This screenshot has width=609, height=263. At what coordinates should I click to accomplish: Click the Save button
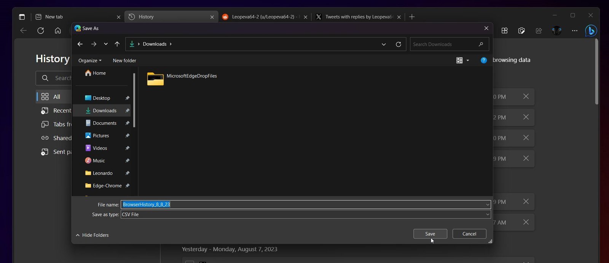(x=430, y=234)
